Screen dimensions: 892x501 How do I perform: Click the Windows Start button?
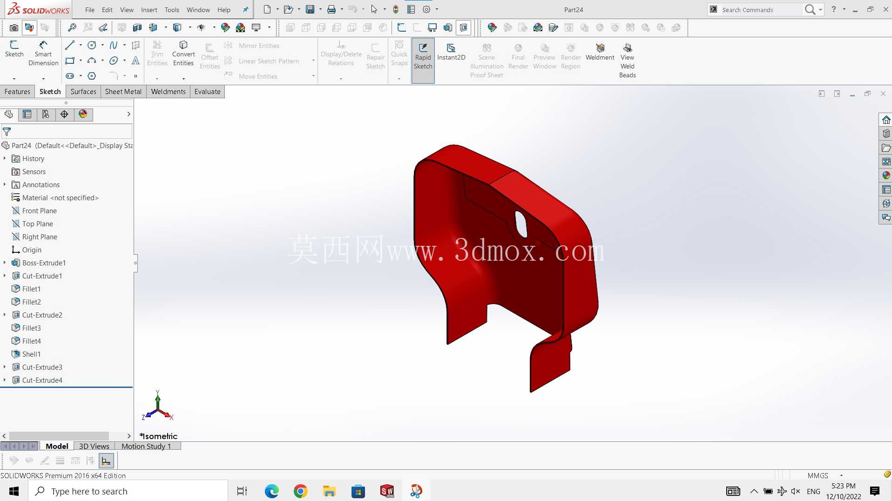point(14,491)
